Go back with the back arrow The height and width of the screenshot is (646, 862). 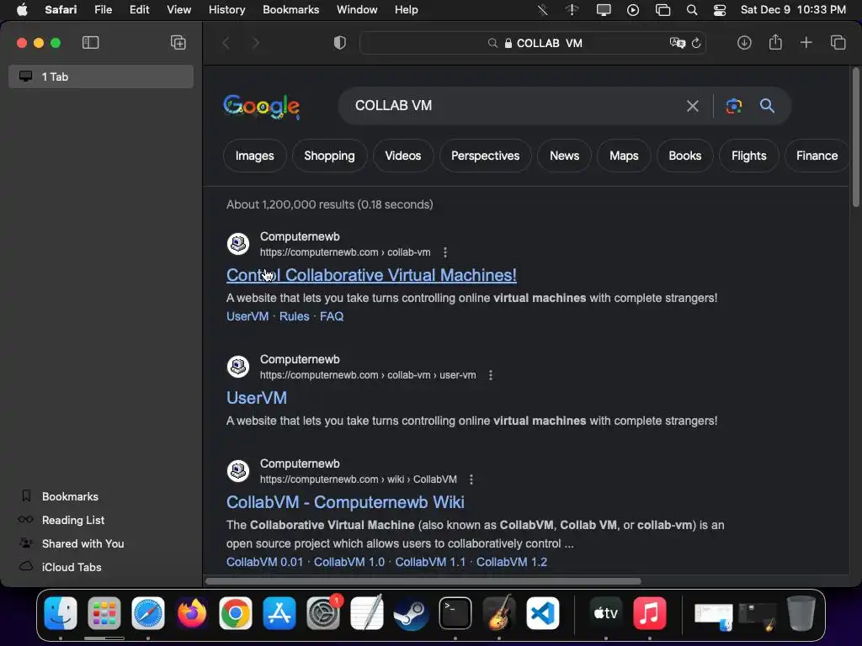[226, 43]
